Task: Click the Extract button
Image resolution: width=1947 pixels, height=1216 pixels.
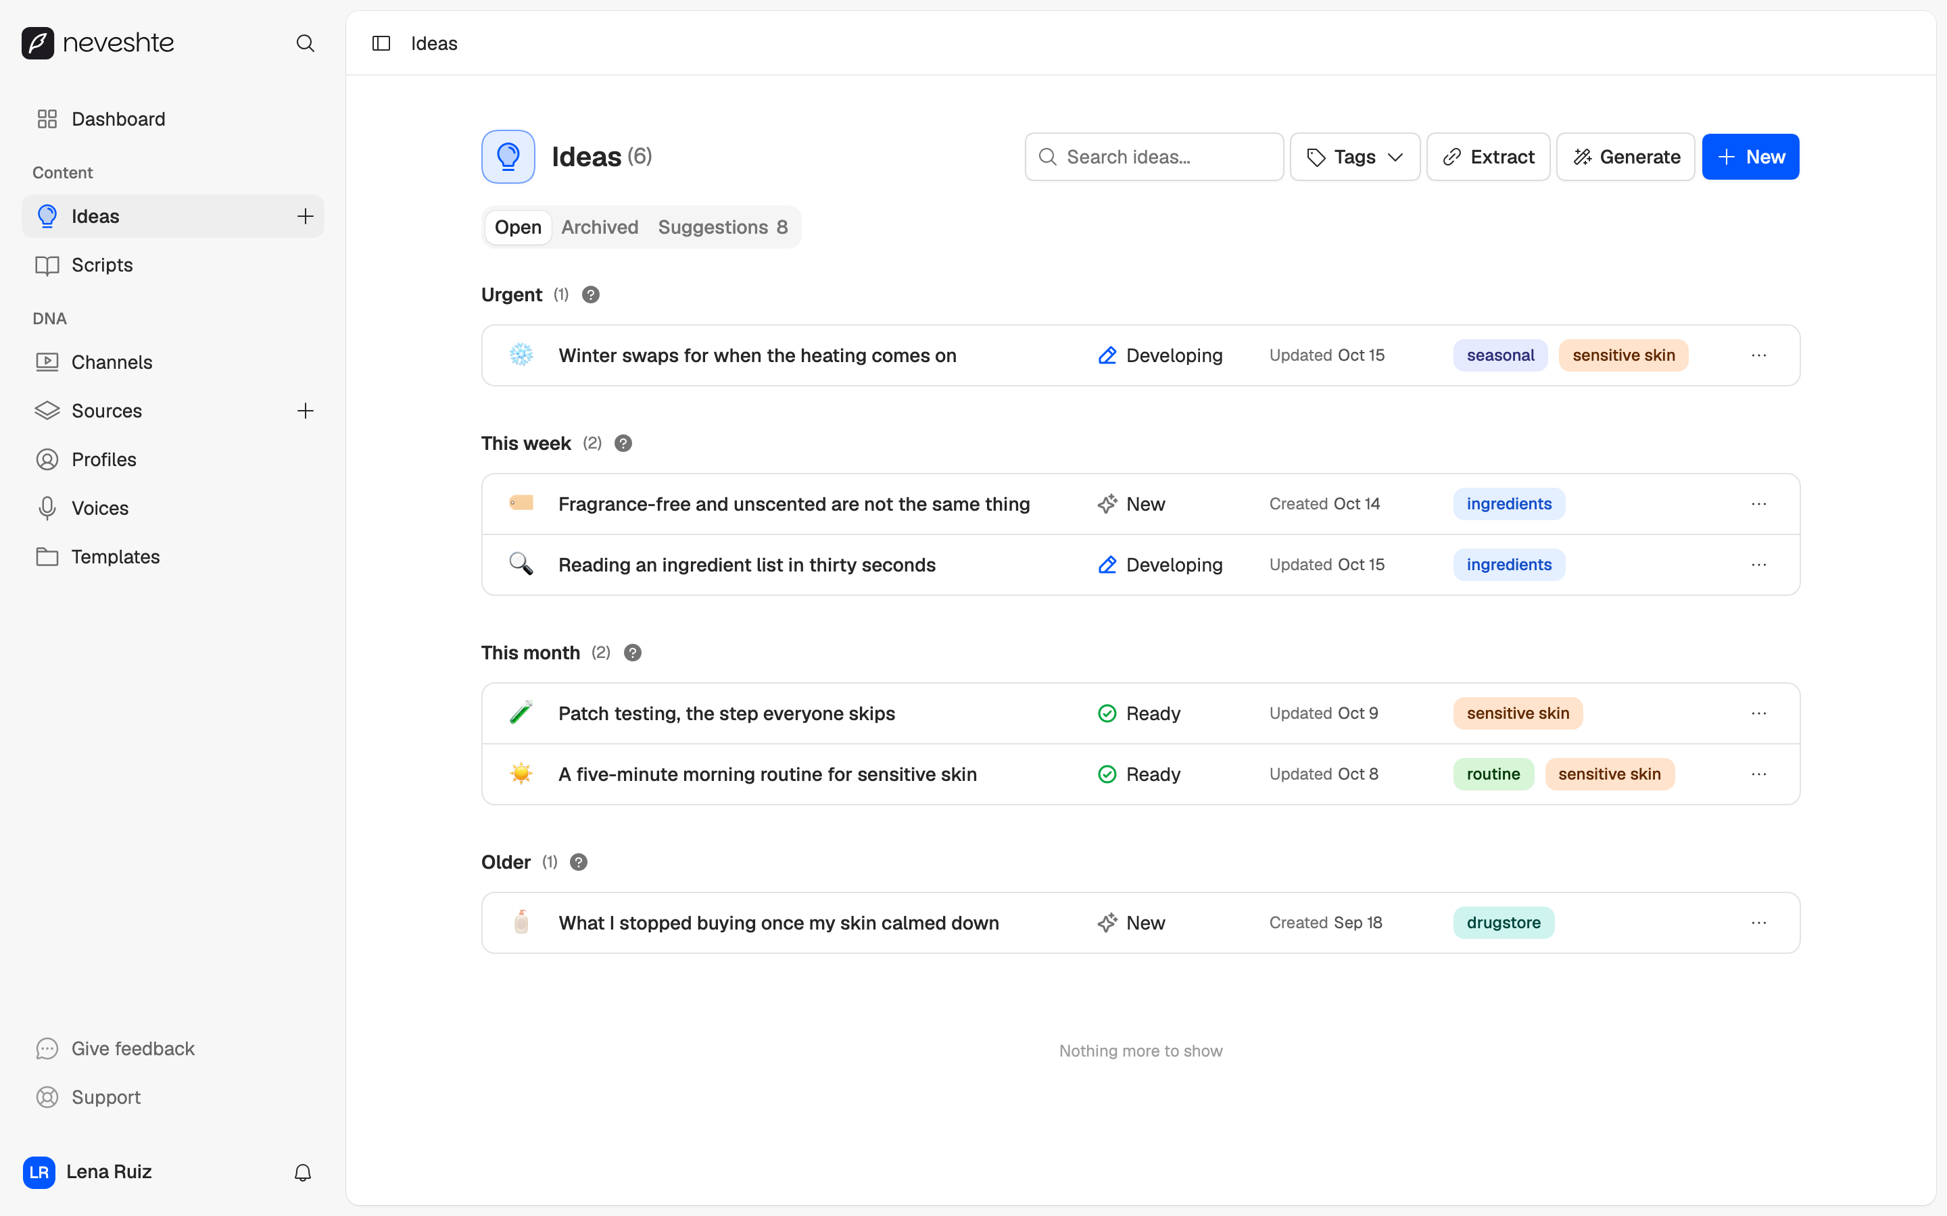Action: pyautogui.click(x=1489, y=157)
